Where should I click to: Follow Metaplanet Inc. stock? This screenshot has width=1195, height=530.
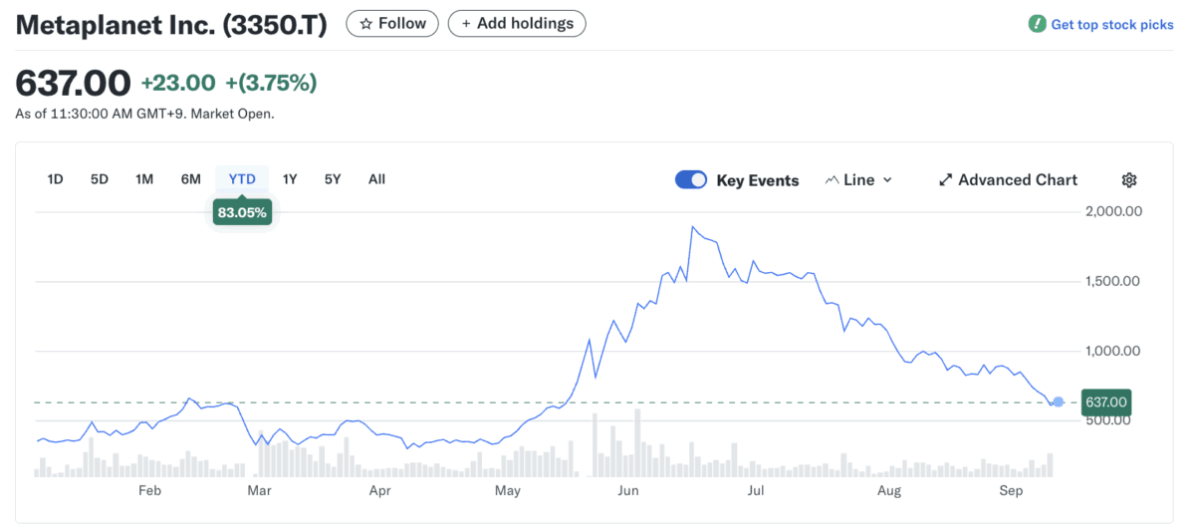coord(392,23)
